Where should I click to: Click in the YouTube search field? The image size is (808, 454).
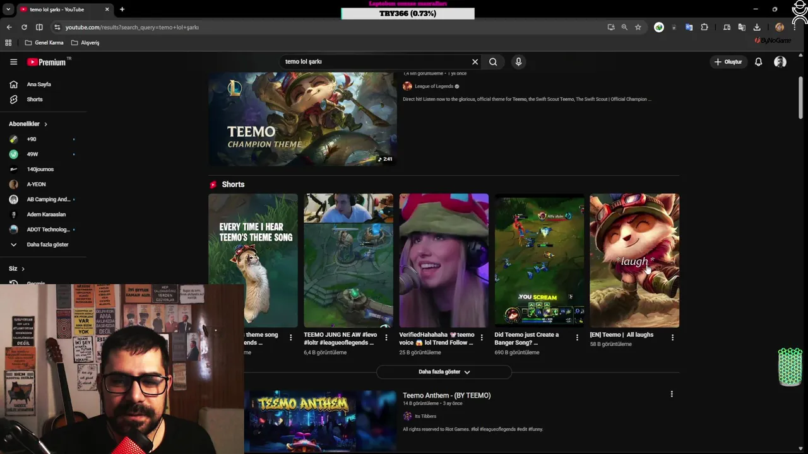click(376, 62)
